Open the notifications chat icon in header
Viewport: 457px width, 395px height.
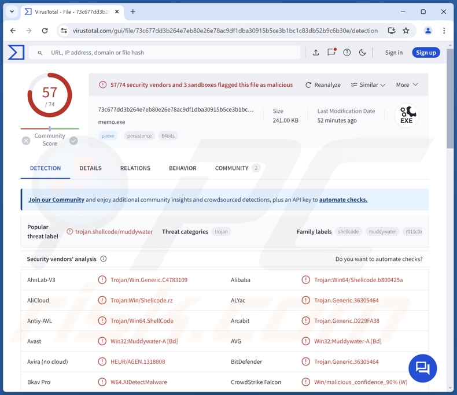pos(331,52)
